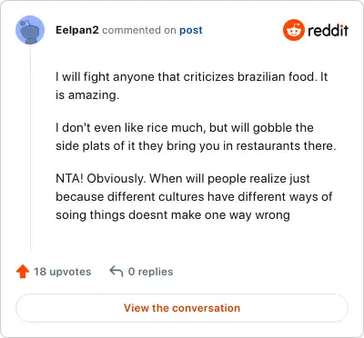Click the line about fighting critics of brazilian food
Screen dimensions: 364x338
[192, 77]
